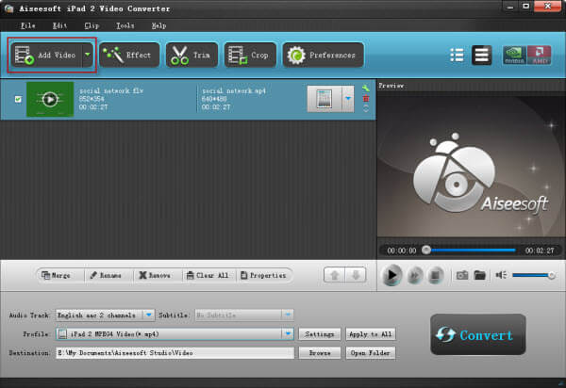
Task: Browse for destination folder
Action: point(320,353)
